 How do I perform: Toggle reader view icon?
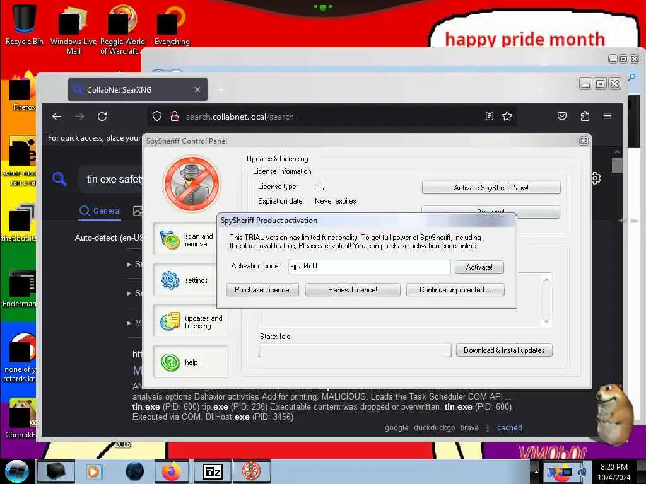489,117
